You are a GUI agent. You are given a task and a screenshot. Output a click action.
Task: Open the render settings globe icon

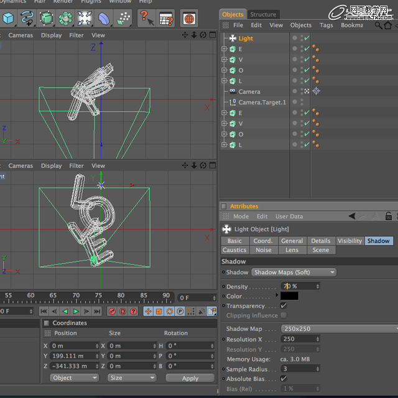(189, 18)
